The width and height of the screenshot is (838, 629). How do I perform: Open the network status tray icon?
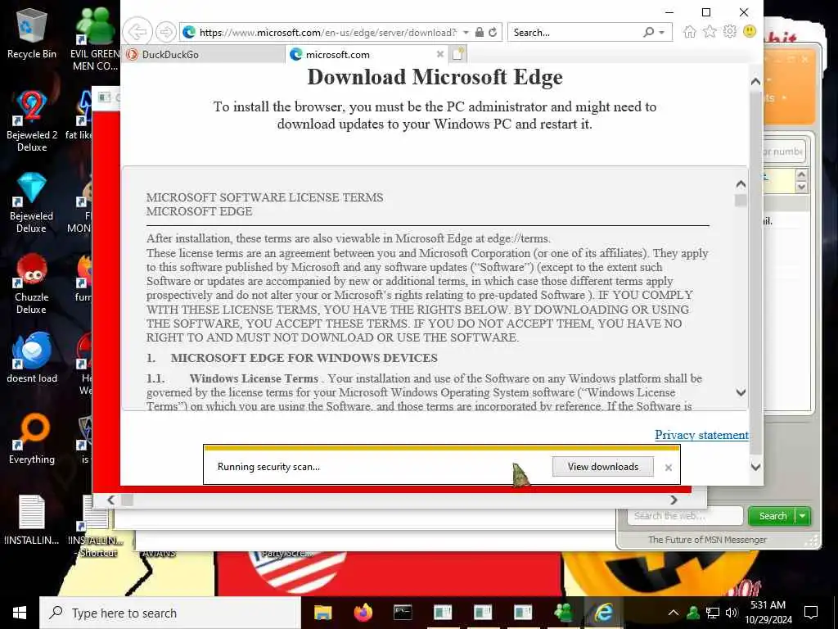[713, 613]
